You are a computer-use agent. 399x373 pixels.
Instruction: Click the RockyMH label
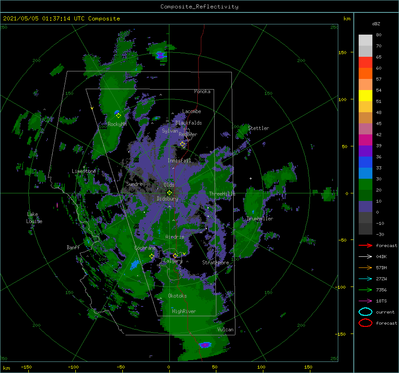[x=117, y=124]
